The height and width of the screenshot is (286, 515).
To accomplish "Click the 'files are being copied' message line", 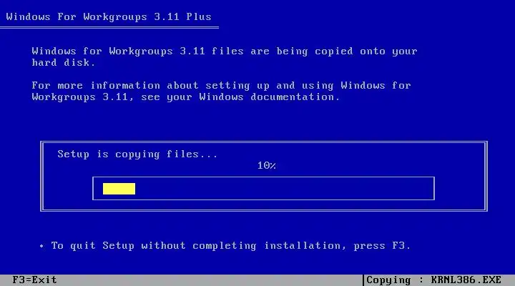I will pos(225,51).
